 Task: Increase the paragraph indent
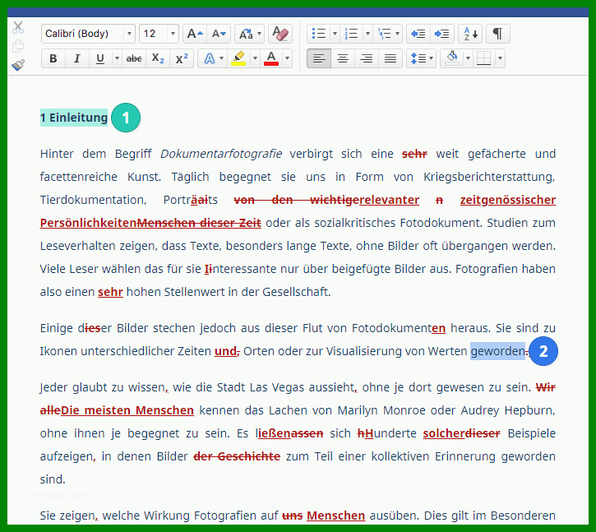pos(442,34)
